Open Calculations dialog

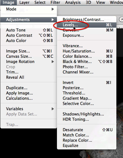[x=29, y=98]
